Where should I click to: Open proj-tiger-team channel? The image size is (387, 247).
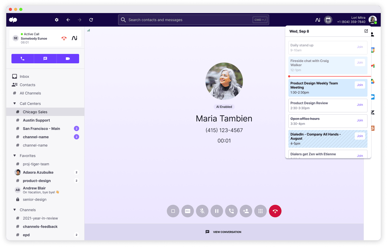pos(45,164)
